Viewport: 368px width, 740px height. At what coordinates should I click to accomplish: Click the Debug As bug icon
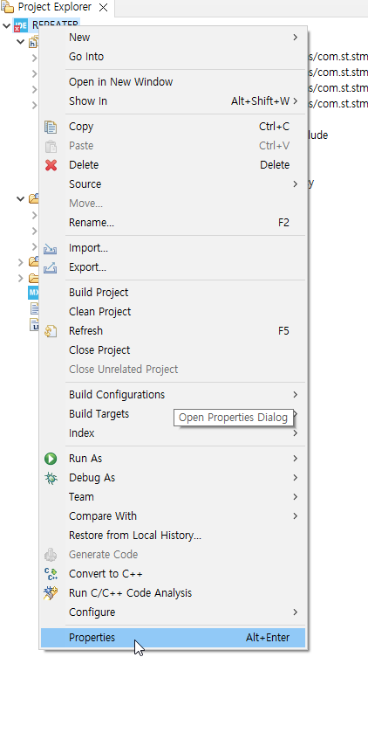click(x=51, y=478)
